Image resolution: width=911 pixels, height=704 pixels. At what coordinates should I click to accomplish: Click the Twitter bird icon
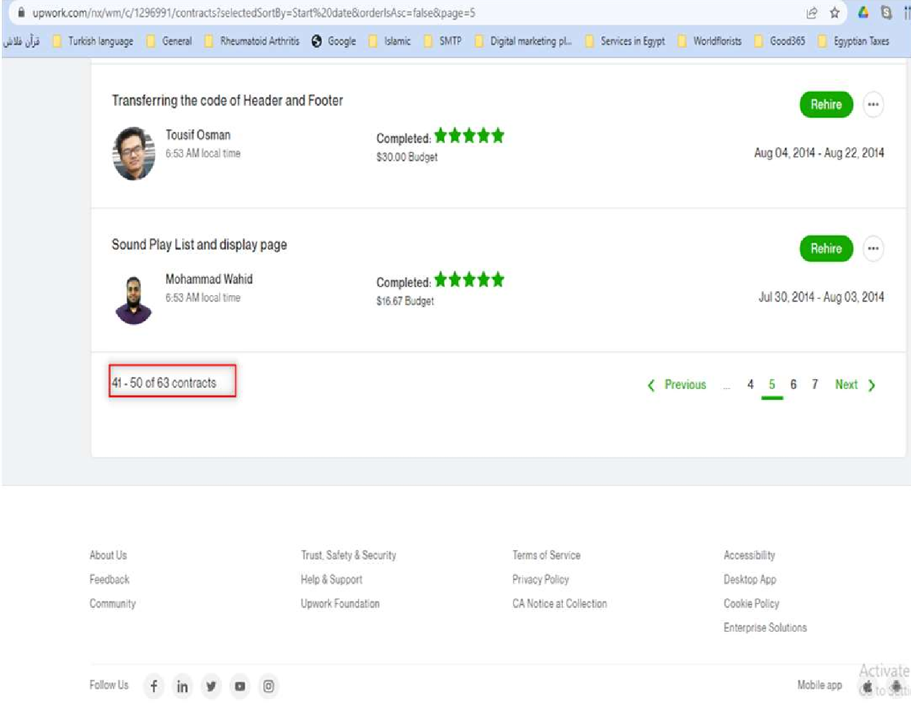tap(211, 686)
